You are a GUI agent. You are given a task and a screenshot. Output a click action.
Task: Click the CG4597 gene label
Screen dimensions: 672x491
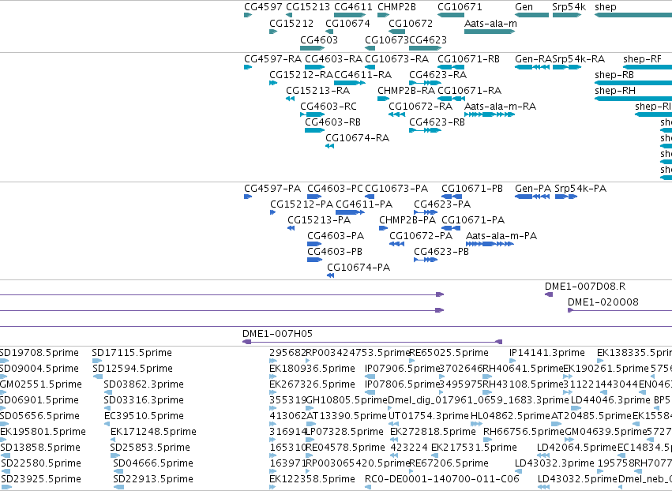pos(263,7)
